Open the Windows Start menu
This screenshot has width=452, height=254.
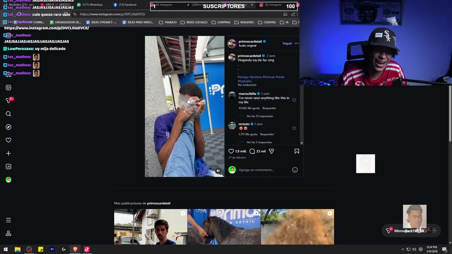point(6,249)
